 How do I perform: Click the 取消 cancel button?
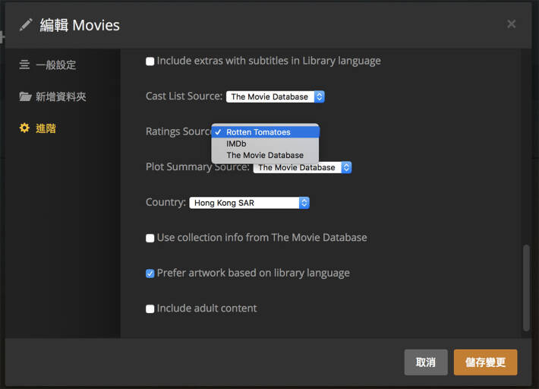tap(426, 362)
